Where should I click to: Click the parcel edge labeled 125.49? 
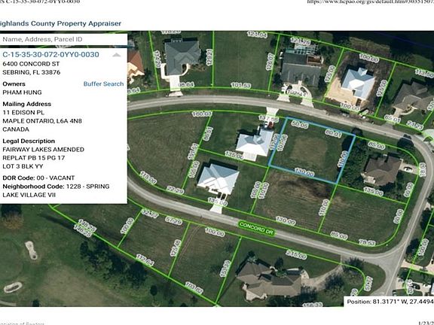pyautogui.click(x=176, y=248)
